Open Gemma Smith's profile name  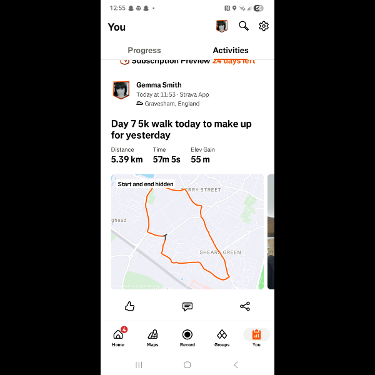(159, 85)
